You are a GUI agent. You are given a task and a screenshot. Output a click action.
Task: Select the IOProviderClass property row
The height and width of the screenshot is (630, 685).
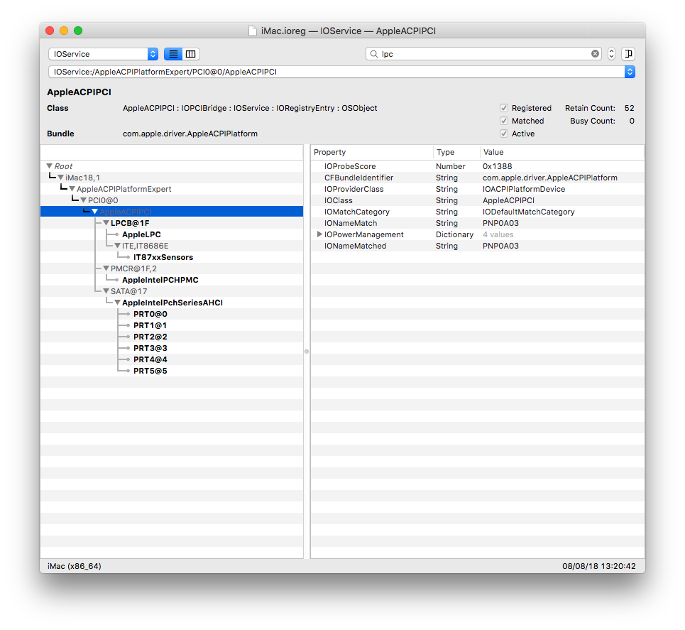click(478, 189)
